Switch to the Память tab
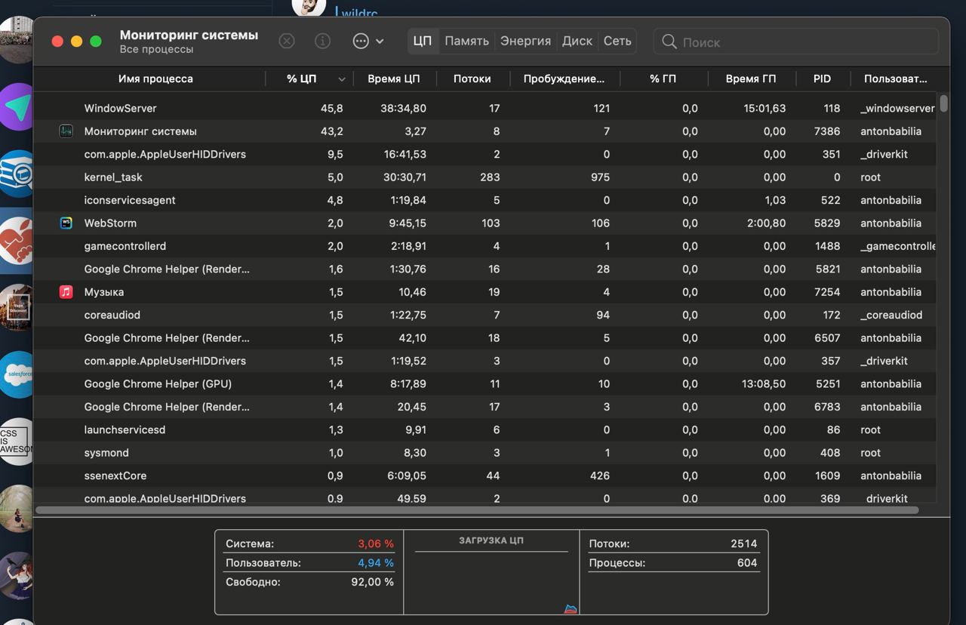Viewport: 966px width, 625px height. click(466, 42)
